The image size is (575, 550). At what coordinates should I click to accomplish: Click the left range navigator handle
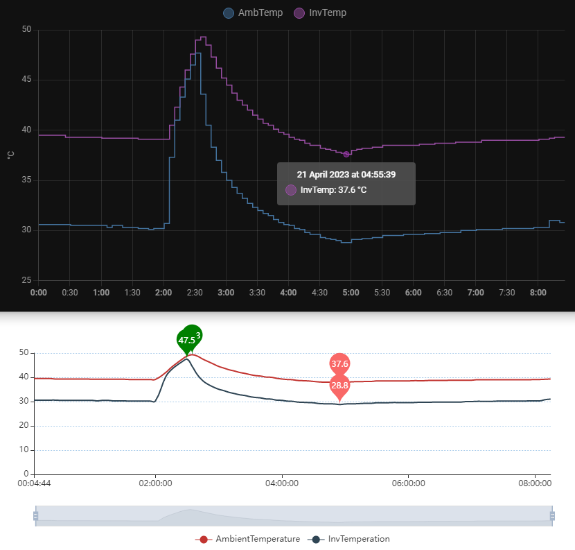pos(37,516)
